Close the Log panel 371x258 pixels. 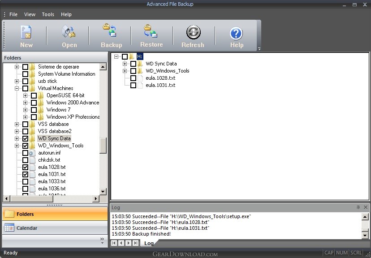pyautogui.click(x=365, y=207)
